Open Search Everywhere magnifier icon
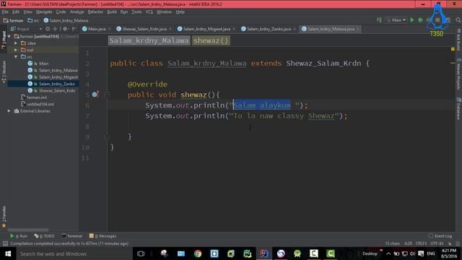This screenshot has height=260, width=462. pyautogui.click(x=458, y=20)
